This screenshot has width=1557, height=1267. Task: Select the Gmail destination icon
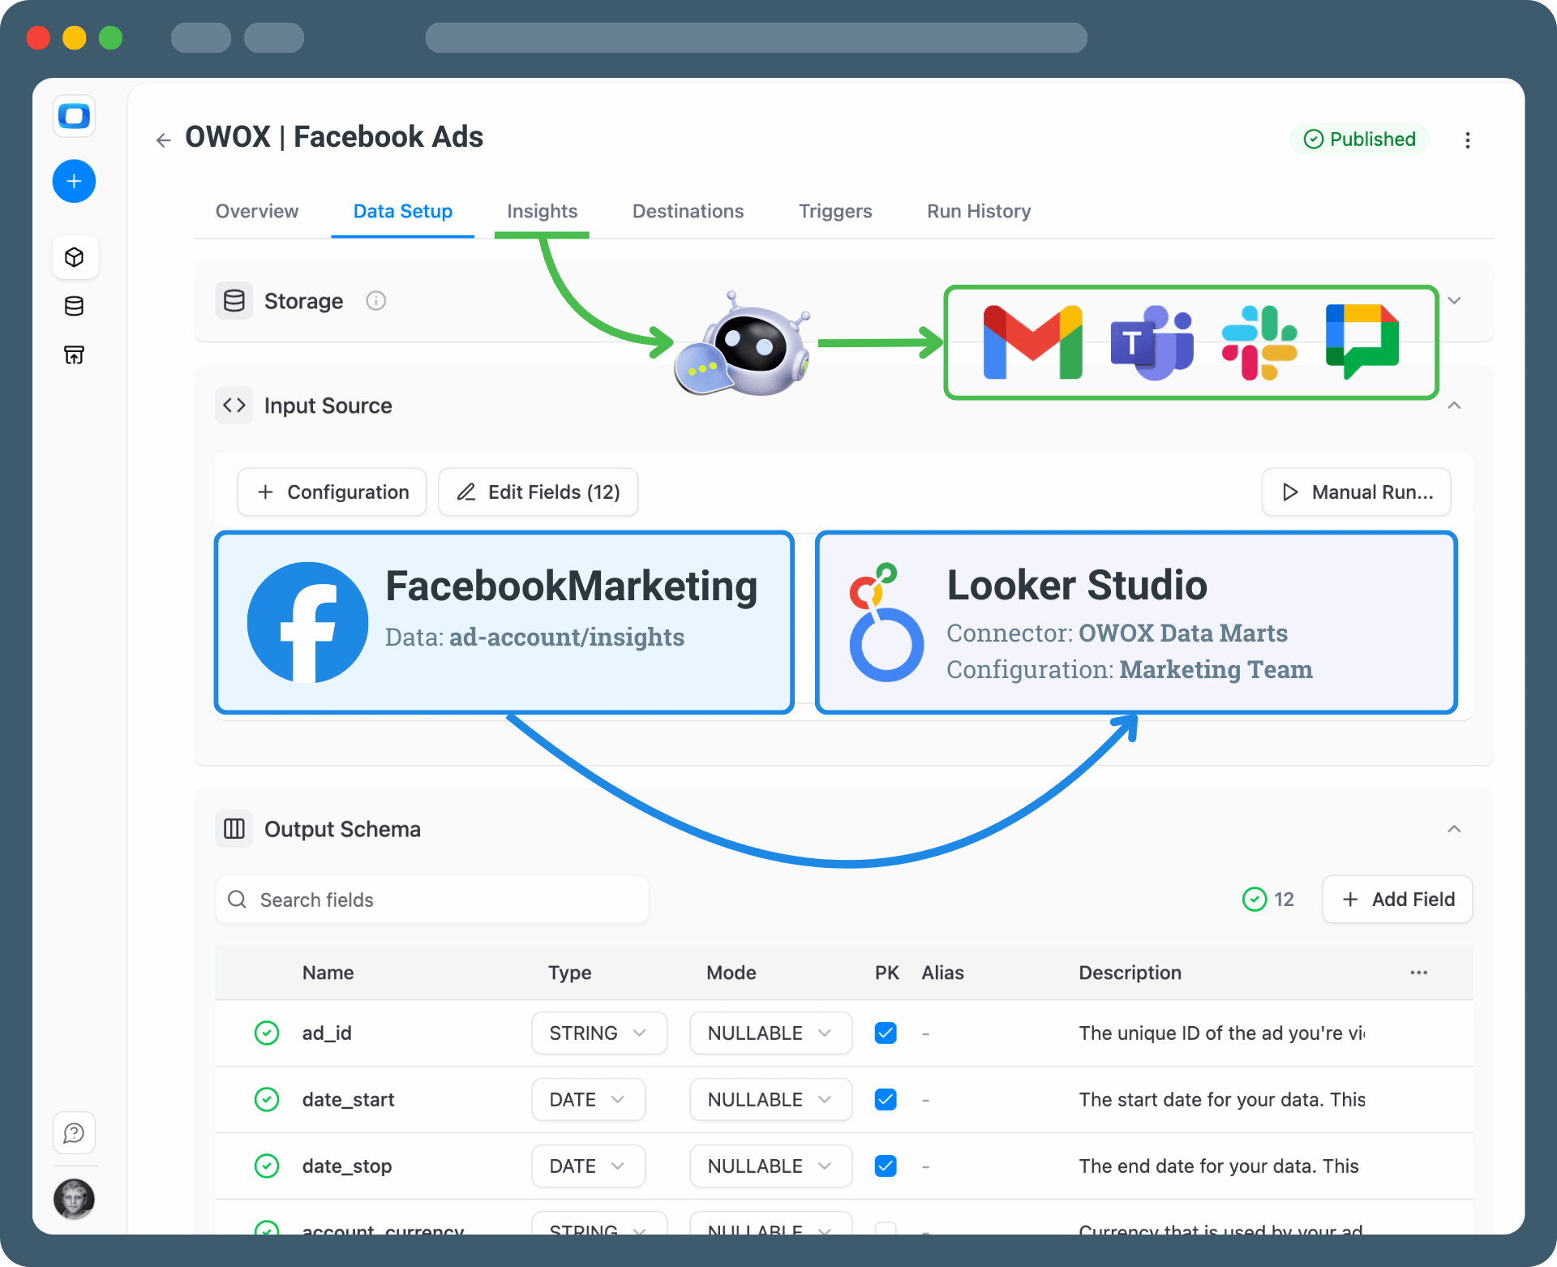tap(1032, 341)
